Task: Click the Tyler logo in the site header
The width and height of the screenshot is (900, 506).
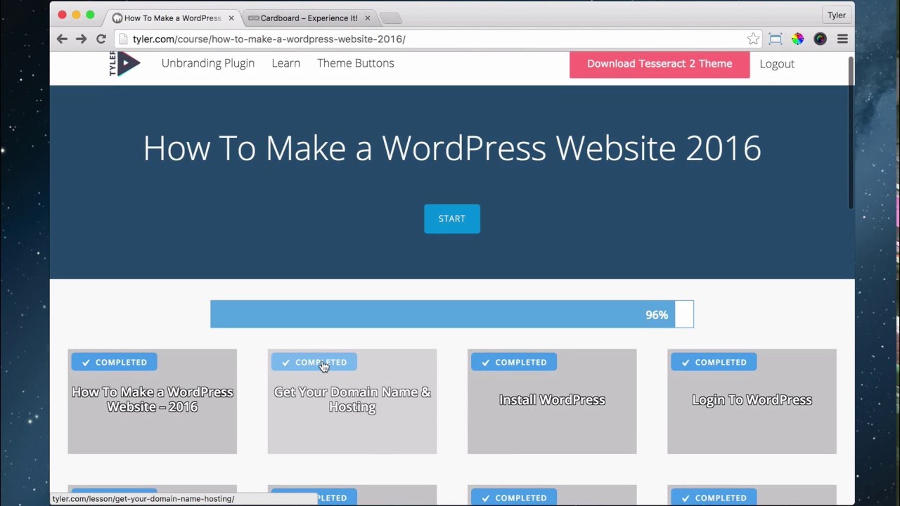Action: [x=125, y=63]
